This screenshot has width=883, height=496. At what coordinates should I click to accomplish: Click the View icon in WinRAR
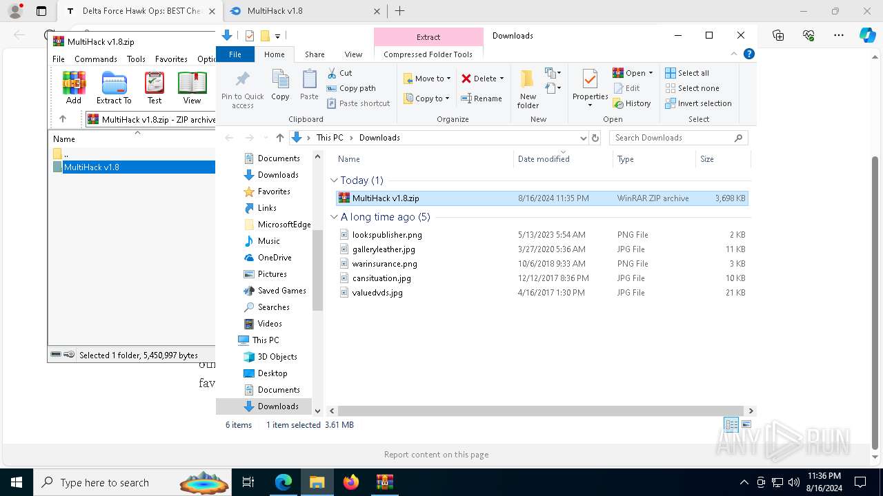192,87
